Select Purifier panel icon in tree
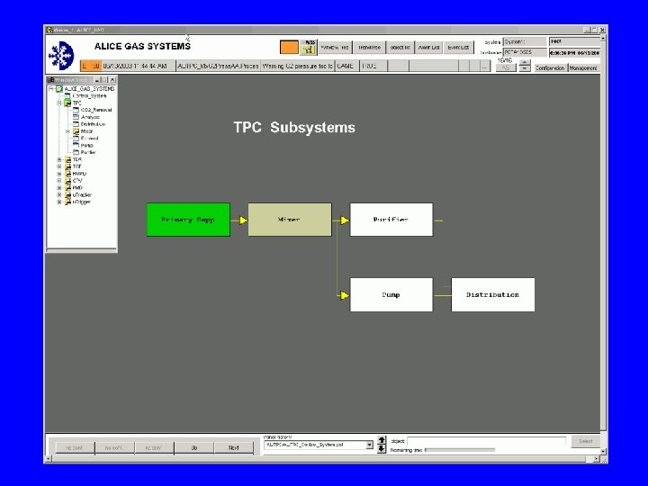Viewport: 648px width, 486px height. click(x=76, y=152)
